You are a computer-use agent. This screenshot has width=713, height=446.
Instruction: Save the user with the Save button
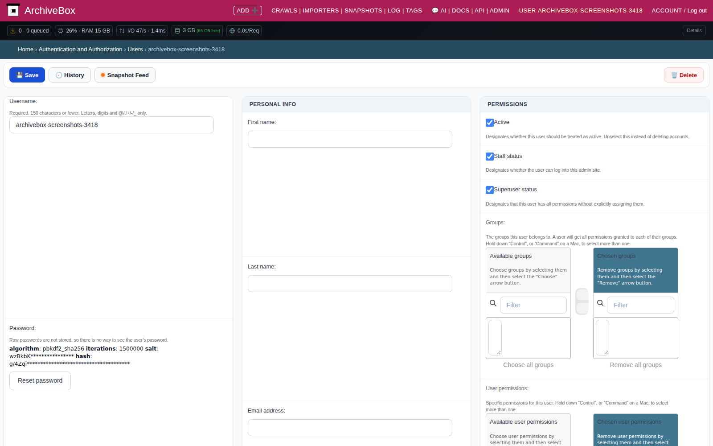[27, 75]
